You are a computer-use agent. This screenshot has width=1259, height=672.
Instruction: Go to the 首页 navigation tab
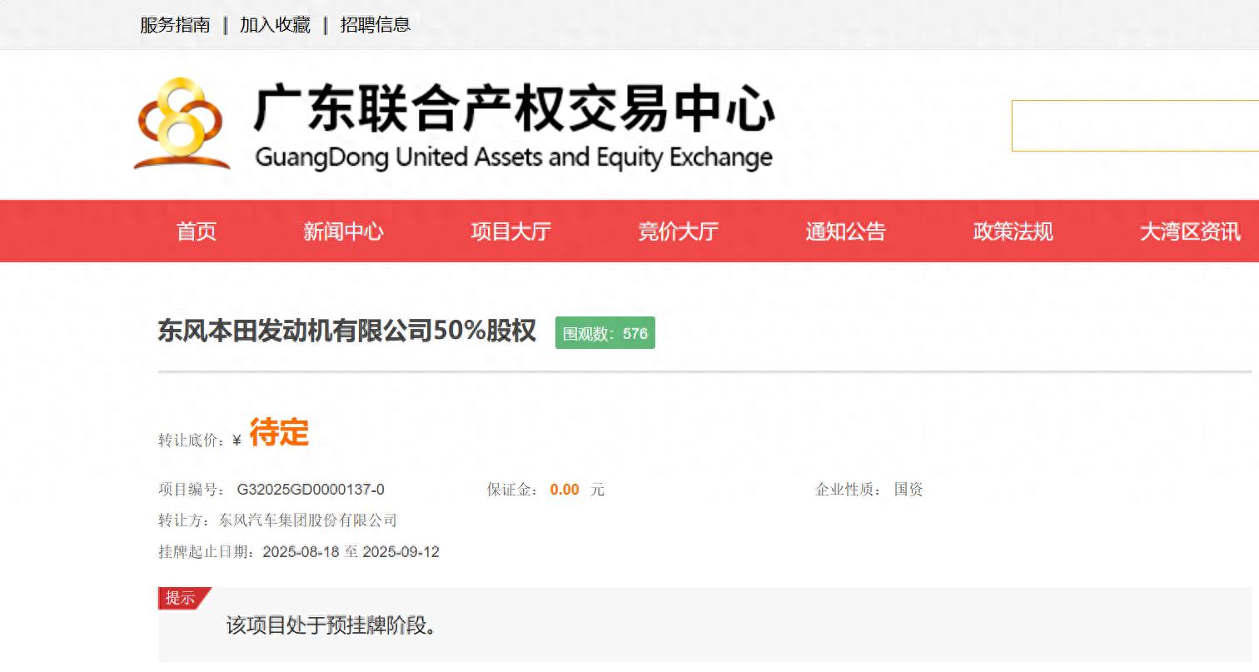tap(197, 231)
